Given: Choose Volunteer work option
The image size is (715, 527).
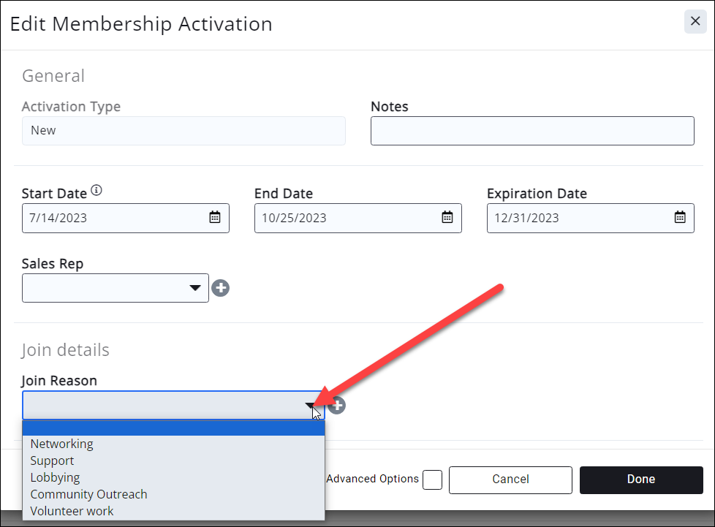Looking at the screenshot, I should click(x=72, y=511).
